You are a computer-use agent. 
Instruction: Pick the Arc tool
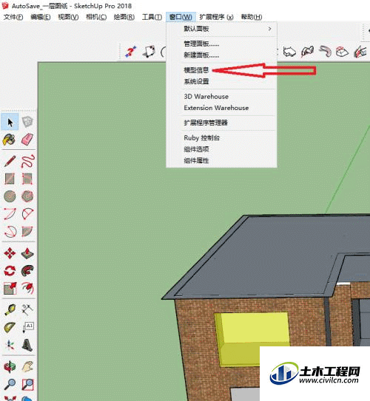pos(10,214)
